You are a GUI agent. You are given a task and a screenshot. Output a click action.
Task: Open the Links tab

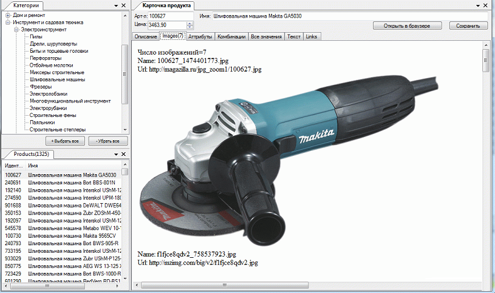312,36
